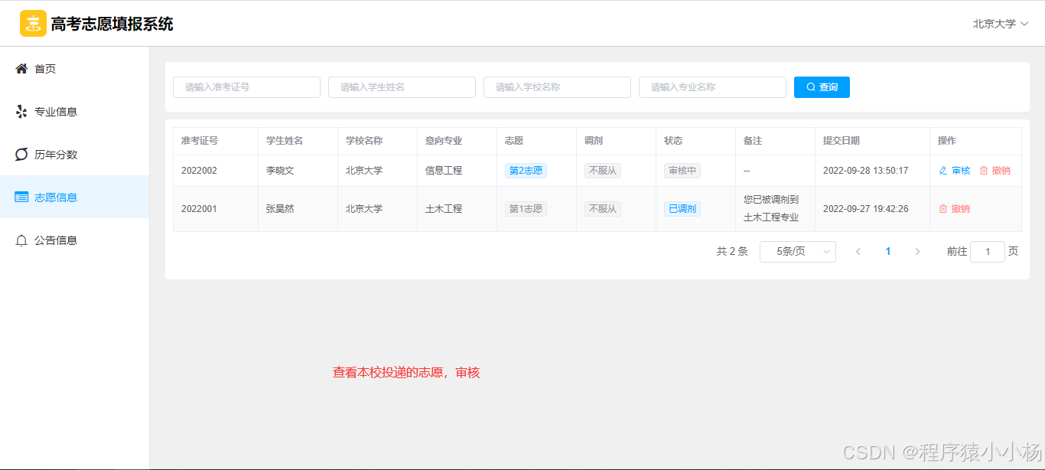The width and height of the screenshot is (1045, 470).
Task: Click the trash icon in 李晓文 row
Action: [984, 171]
